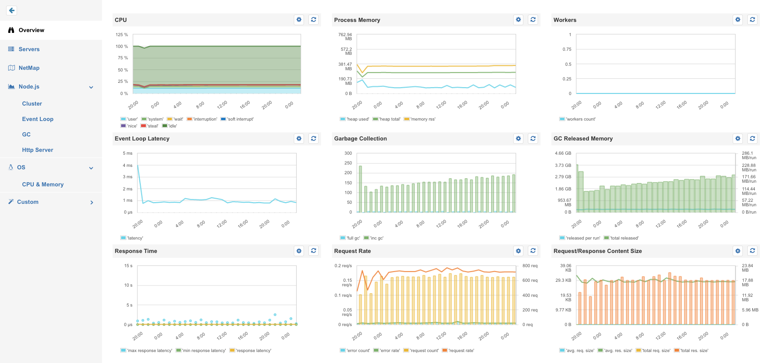Click the NetMap map icon
The width and height of the screenshot is (779, 363).
(x=11, y=68)
